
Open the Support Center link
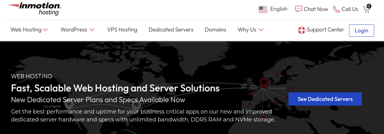325,30
